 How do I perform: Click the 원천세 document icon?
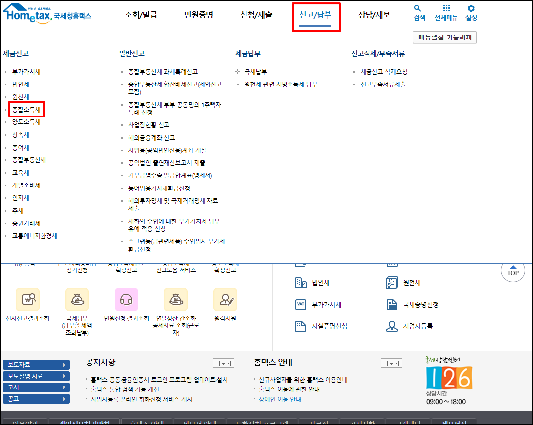pyautogui.click(x=392, y=283)
